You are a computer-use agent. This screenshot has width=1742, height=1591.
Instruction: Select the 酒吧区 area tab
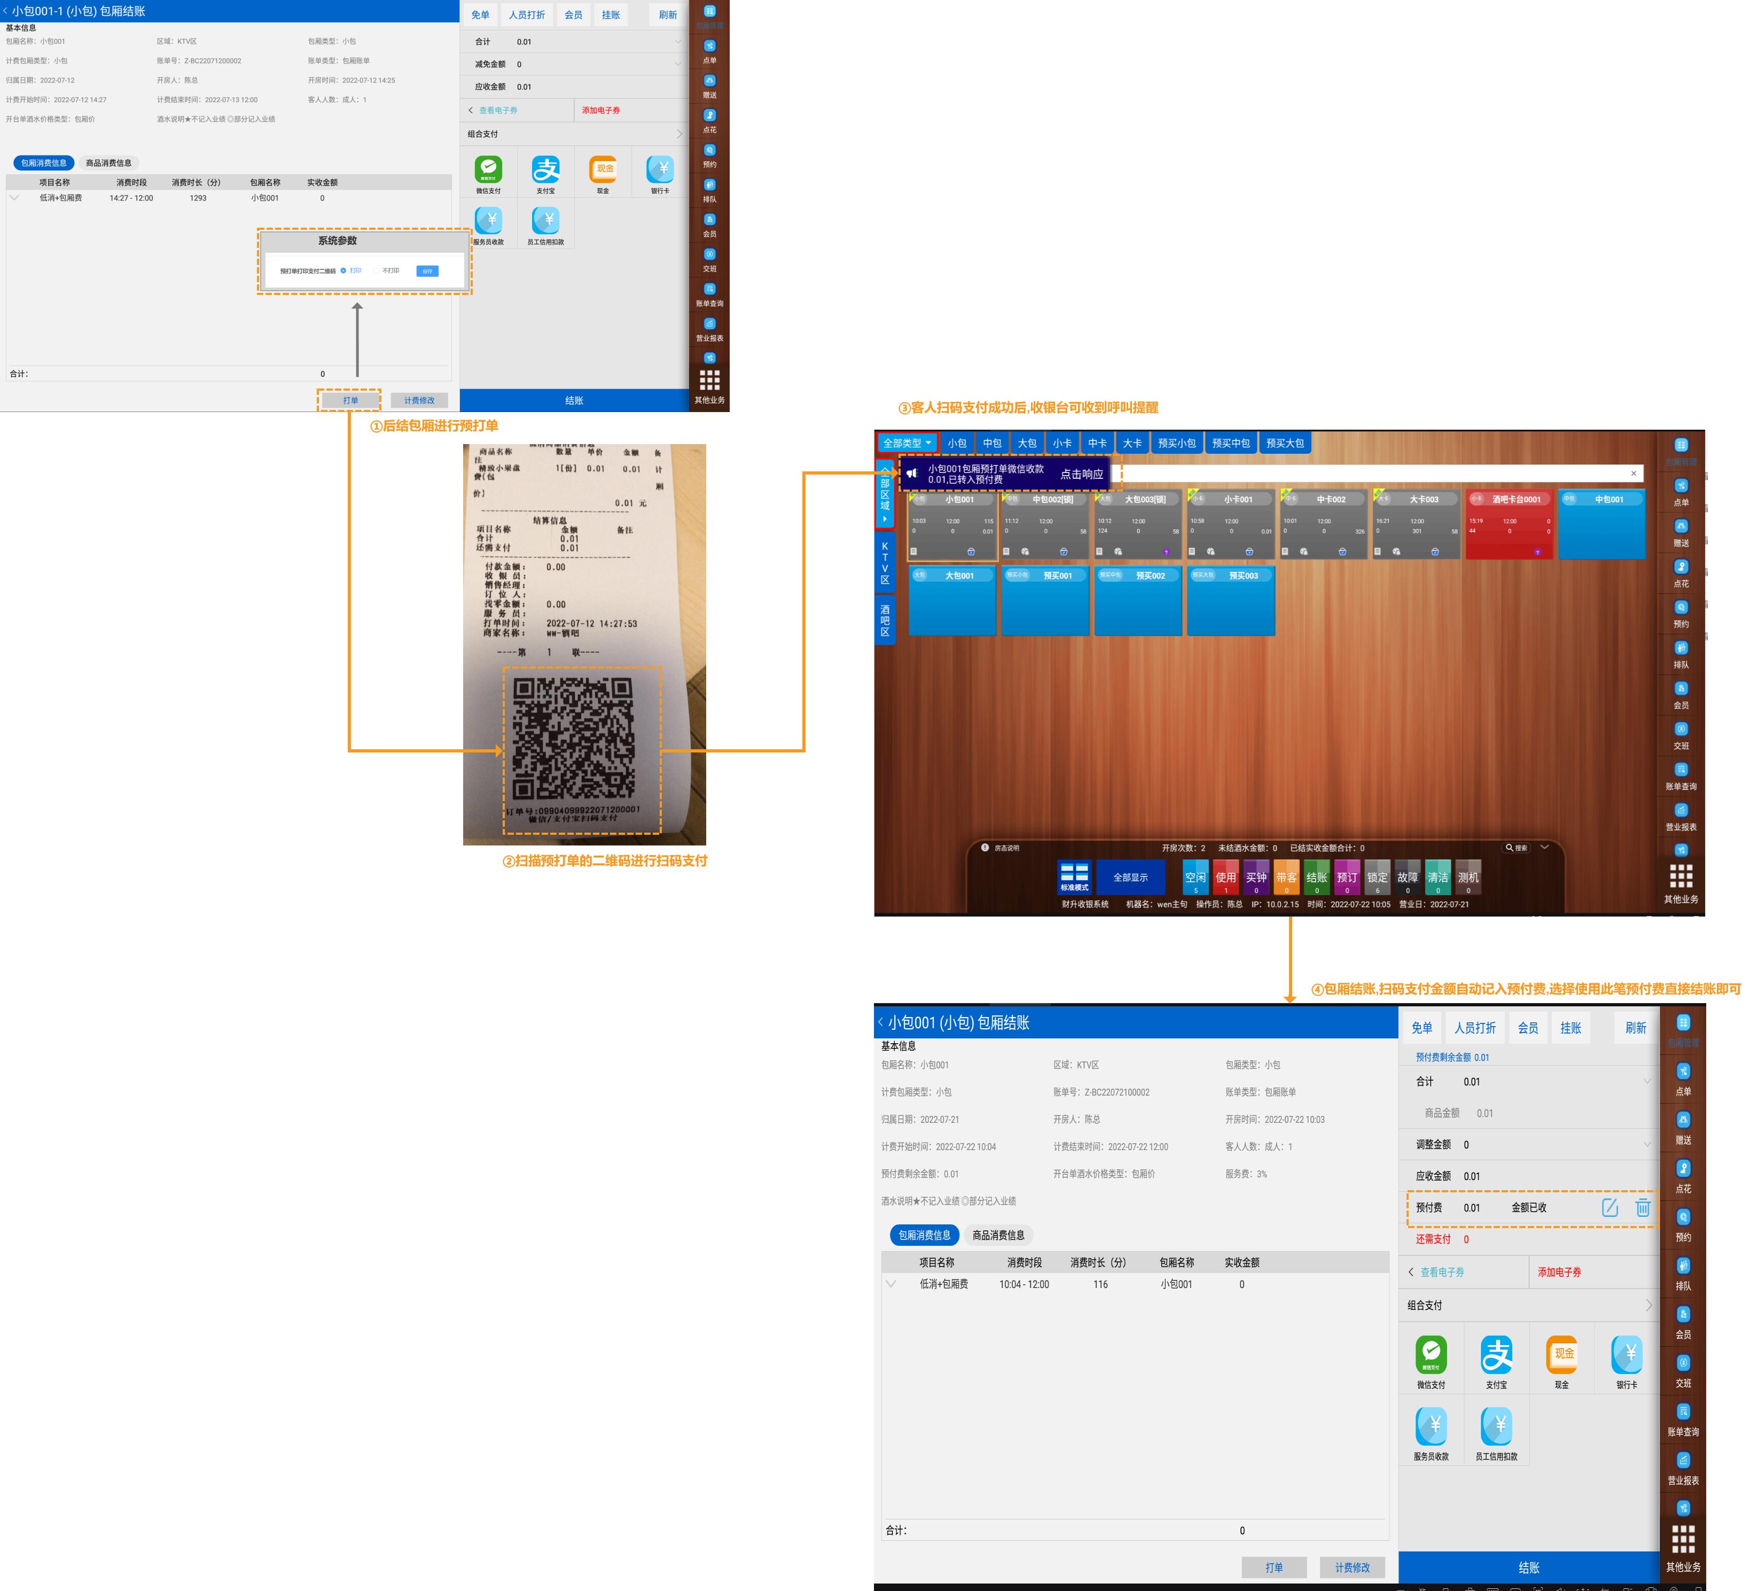(x=885, y=620)
